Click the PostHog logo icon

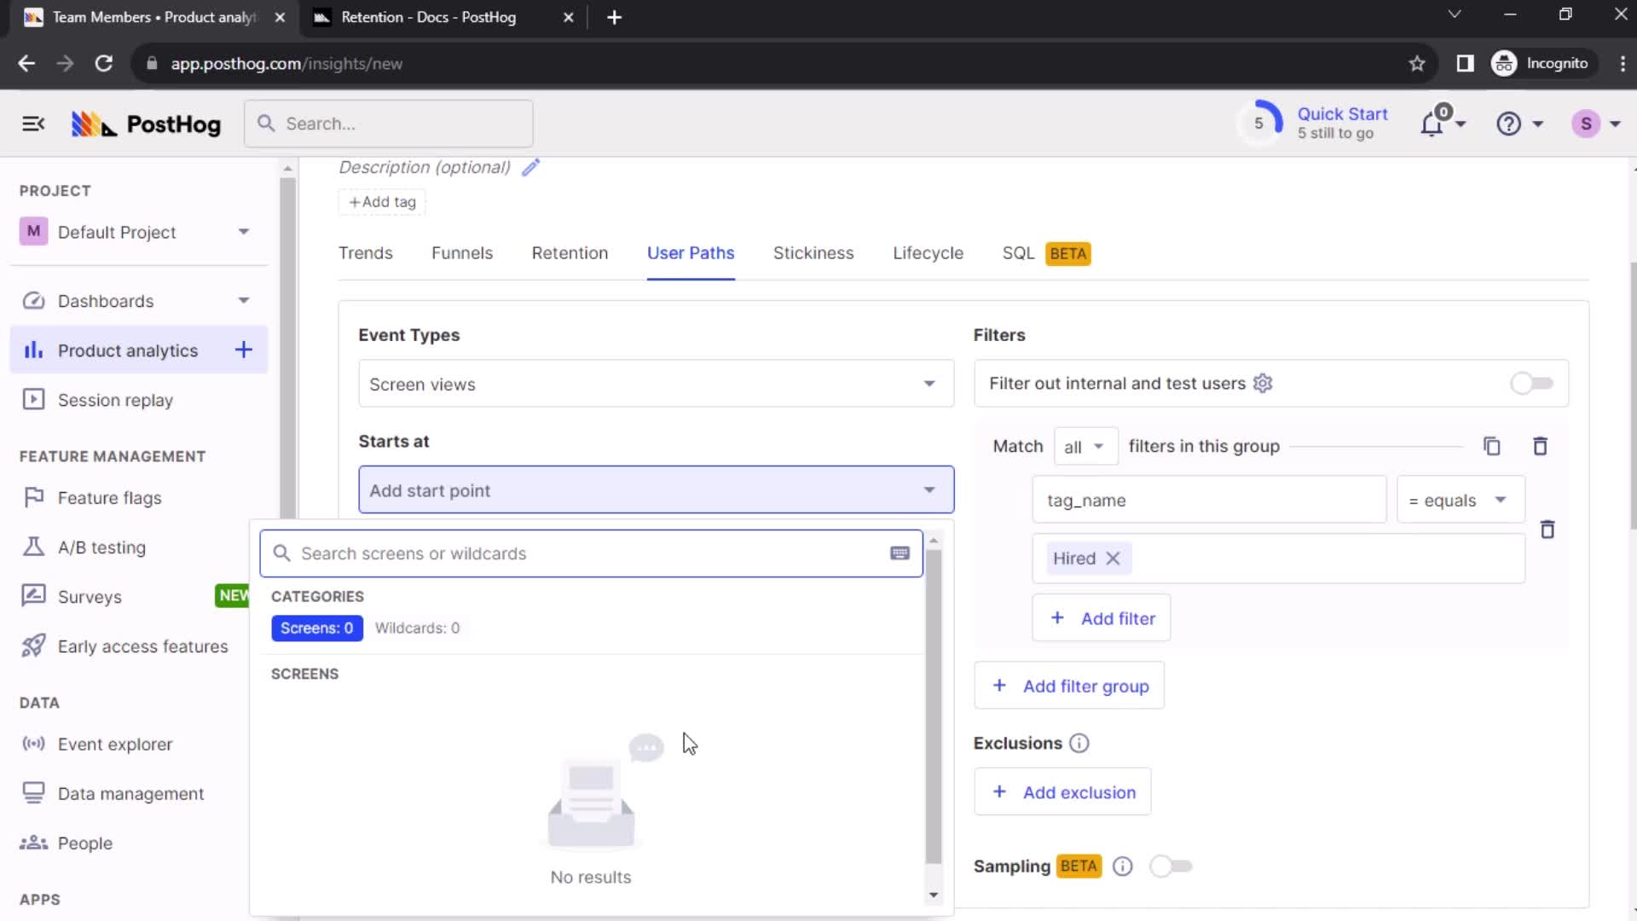[x=91, y=124]
